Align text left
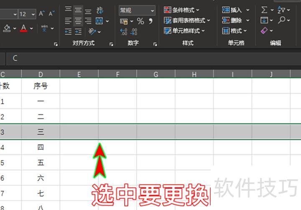Image resolution: width=301 pixels, height=210 pixels. pyautogui.click(x=68, y=21)
